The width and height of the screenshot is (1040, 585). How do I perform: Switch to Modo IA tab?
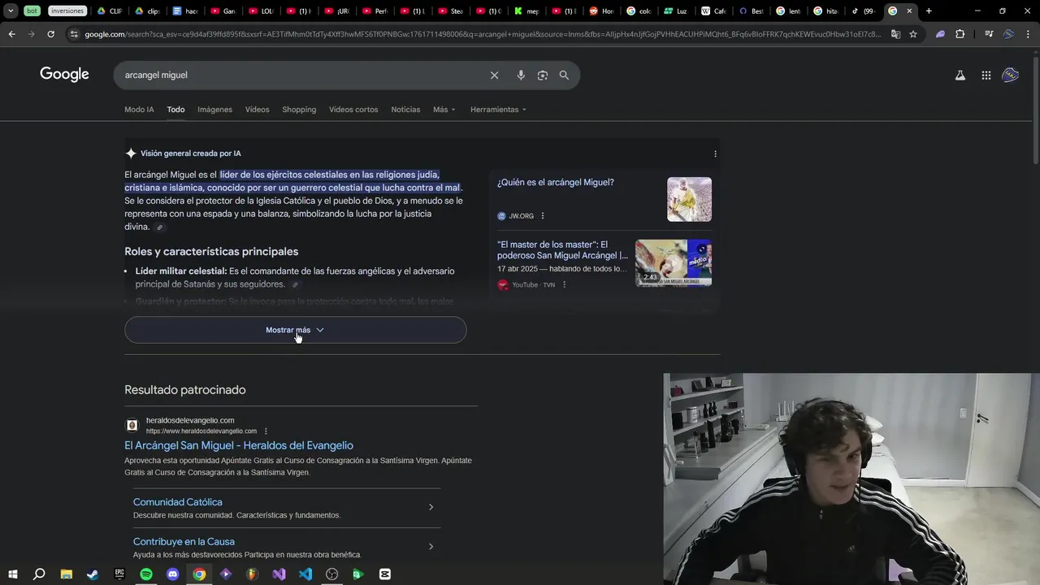coord(139,110)
